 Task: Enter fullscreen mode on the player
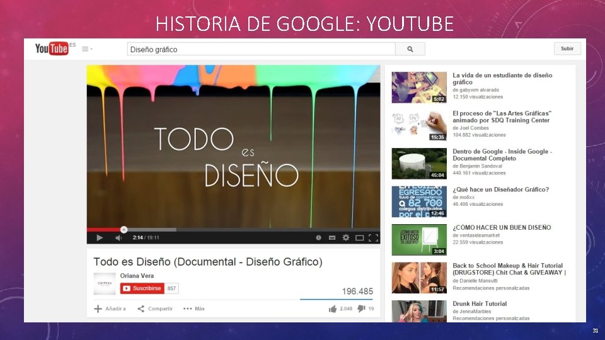[373, 238]
